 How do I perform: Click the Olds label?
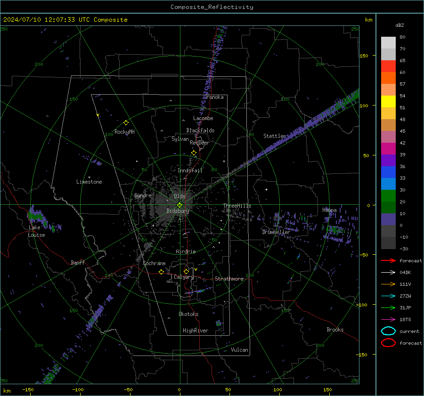coord(179,196)
